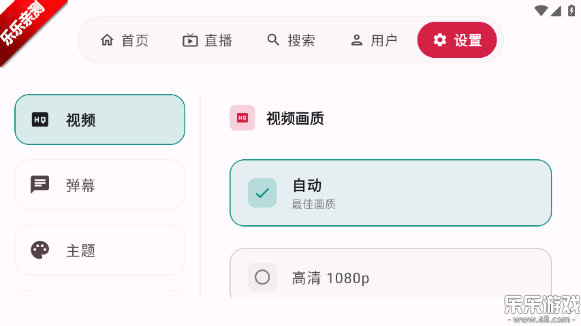
Task: Click the settings gear icon
Action: 440,40
